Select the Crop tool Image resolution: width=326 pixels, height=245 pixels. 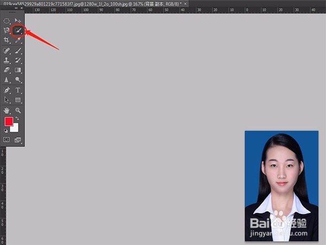(7, 40)
